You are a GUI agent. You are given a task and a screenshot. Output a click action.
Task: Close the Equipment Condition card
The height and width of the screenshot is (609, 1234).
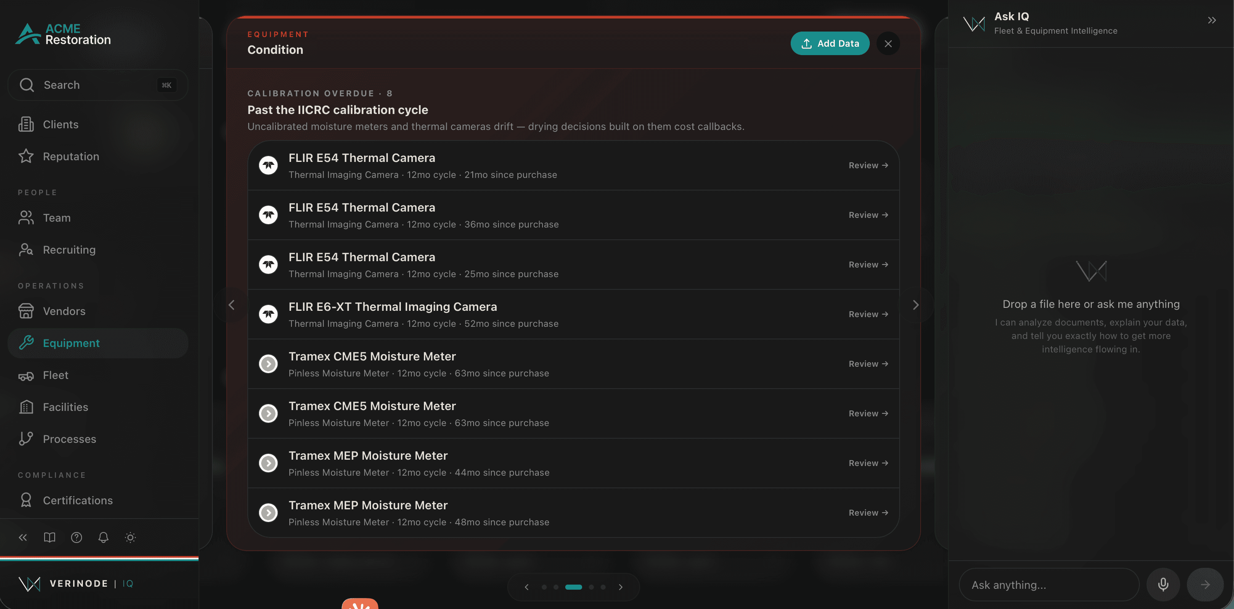(x=888, y=44)
